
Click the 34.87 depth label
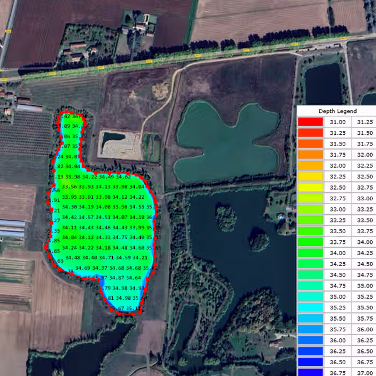pos(117,278)
